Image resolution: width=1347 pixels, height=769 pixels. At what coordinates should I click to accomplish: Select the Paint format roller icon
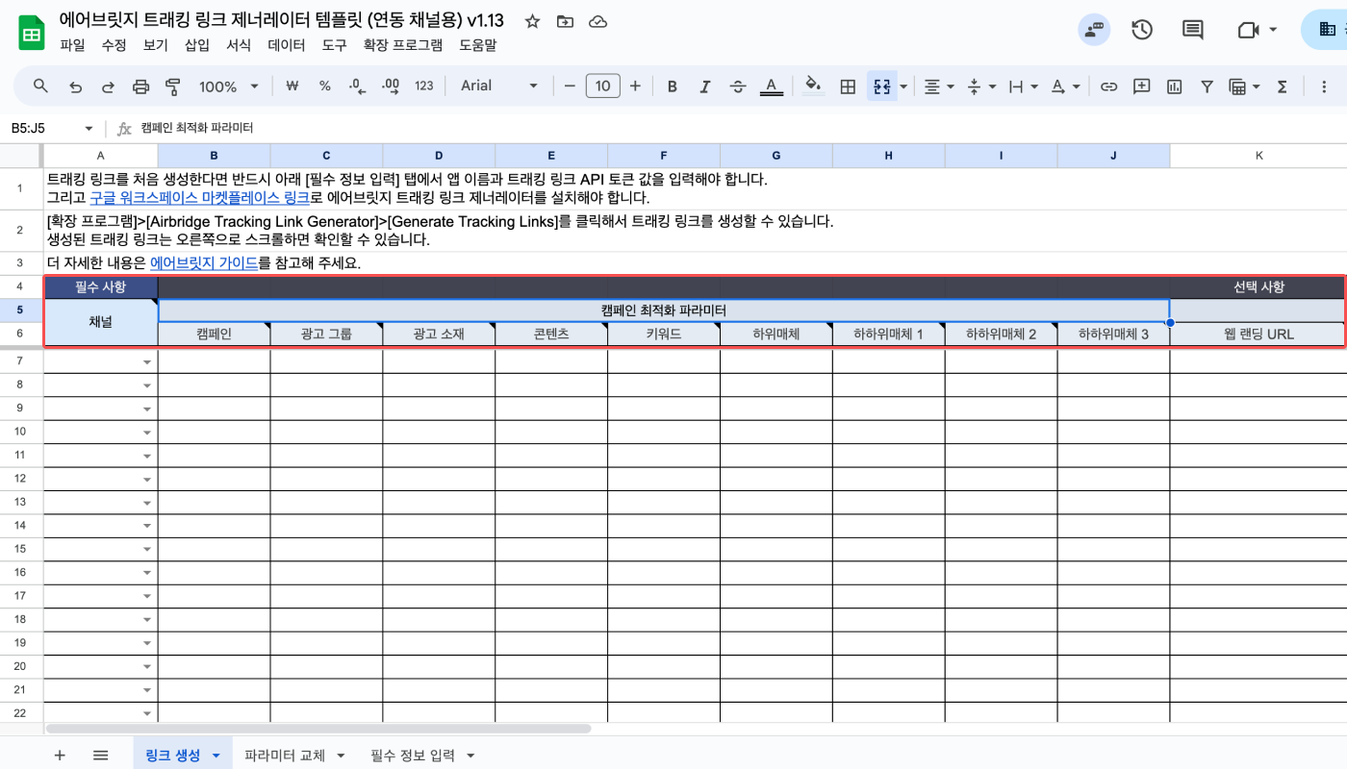pyautogui.click(x=173, y=87)
